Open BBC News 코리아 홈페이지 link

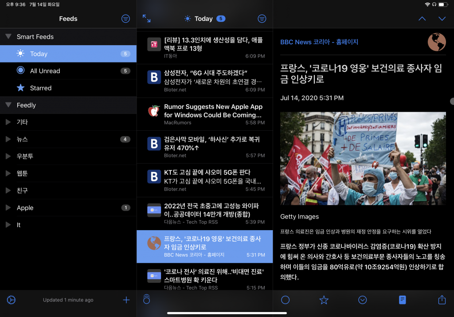coord(319,42)
